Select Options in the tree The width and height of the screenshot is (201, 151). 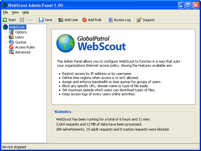(x=21, y=32)
